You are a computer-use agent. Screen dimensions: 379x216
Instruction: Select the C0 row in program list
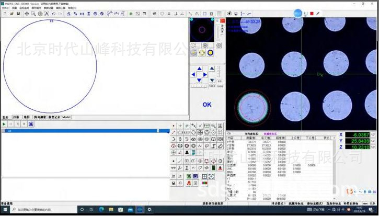[x=78, y=131]
